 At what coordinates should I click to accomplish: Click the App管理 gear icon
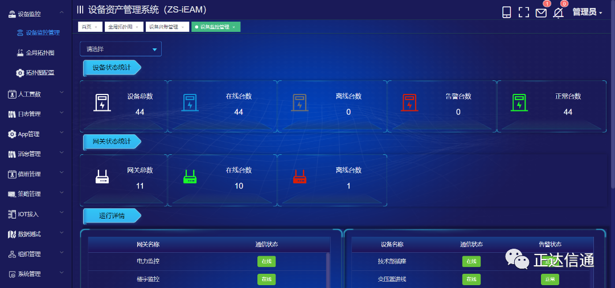coord(12,134)
